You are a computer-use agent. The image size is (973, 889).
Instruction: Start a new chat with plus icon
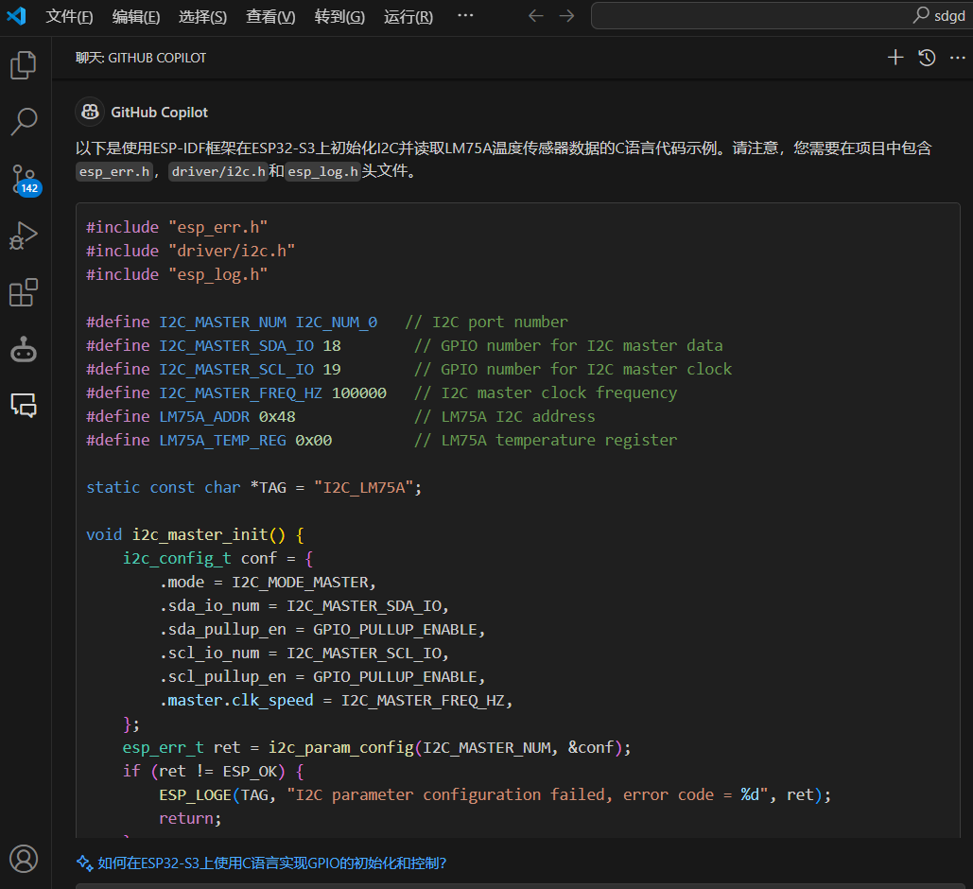(895, 58)
